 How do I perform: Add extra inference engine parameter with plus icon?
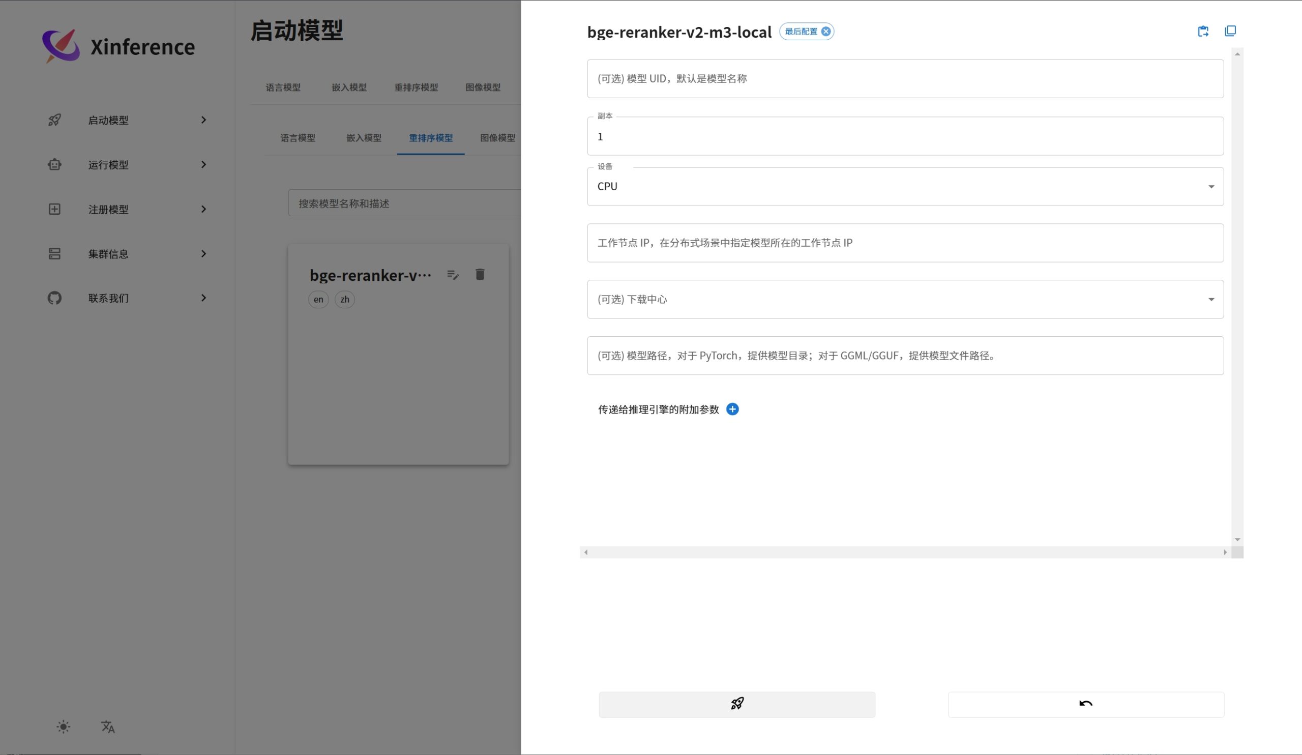coord(733,409)
